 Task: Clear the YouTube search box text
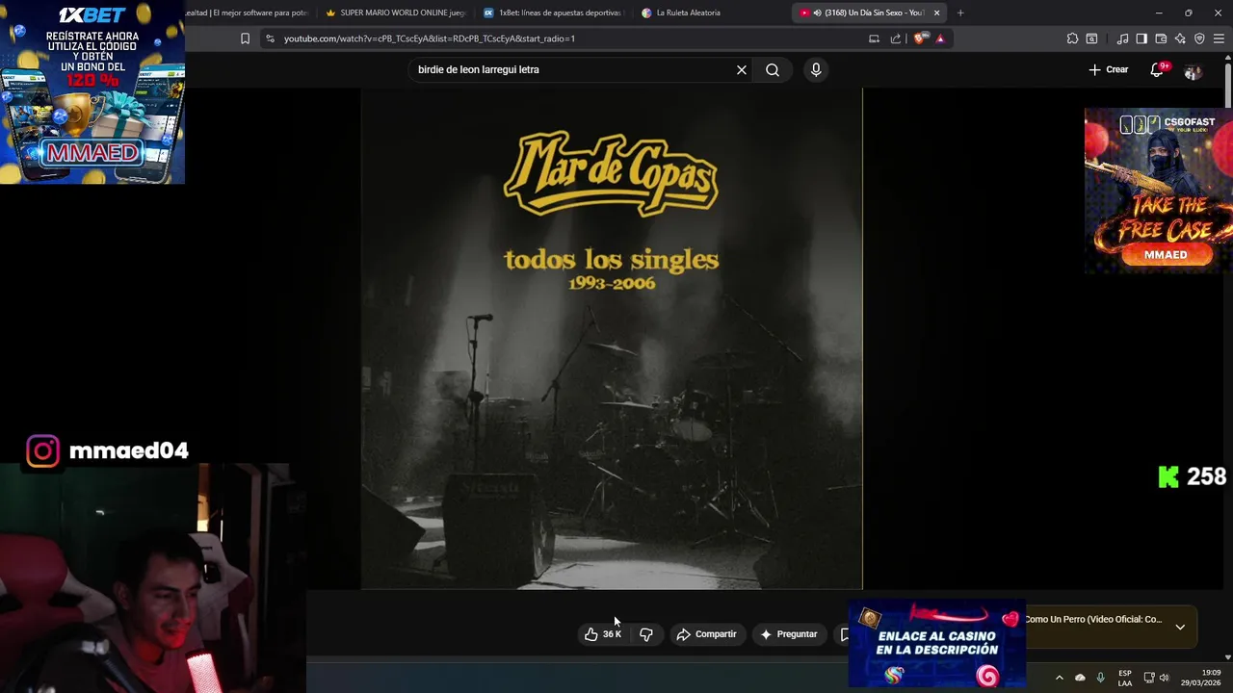click(742, 69)
